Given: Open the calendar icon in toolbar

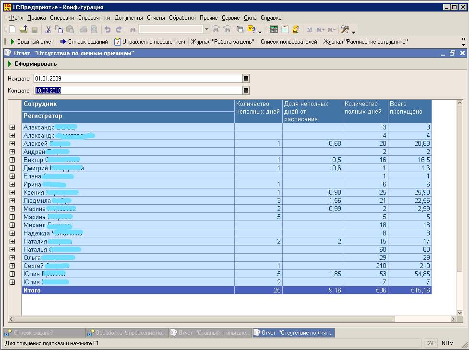Looking at the screenshot, I should tap(285, 29).
